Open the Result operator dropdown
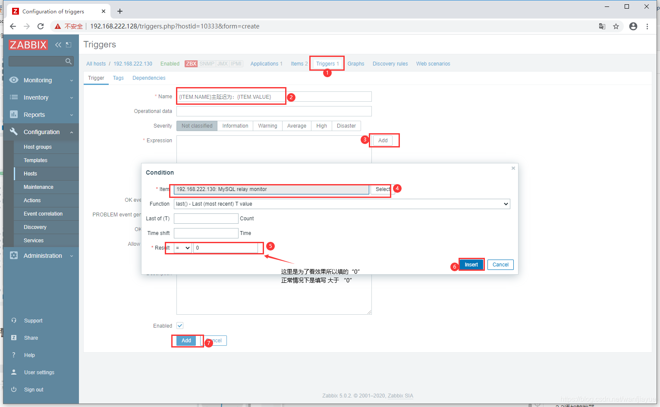Image resolution: width=660 pixels, height=407 pixels. pyautogui.click(x=183, y=248)
